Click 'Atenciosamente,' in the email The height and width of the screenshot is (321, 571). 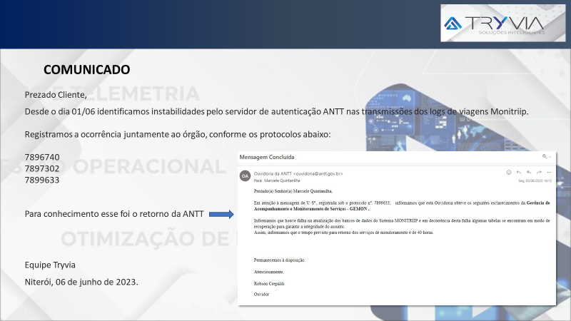pos(269,272)
